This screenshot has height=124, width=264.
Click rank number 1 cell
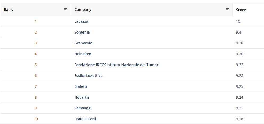click(x=36, y=21)
